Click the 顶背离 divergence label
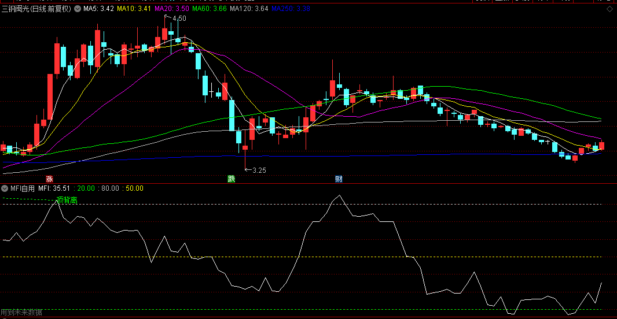Image resolution: width=617 pixels, height=319 pixels. 67,200
